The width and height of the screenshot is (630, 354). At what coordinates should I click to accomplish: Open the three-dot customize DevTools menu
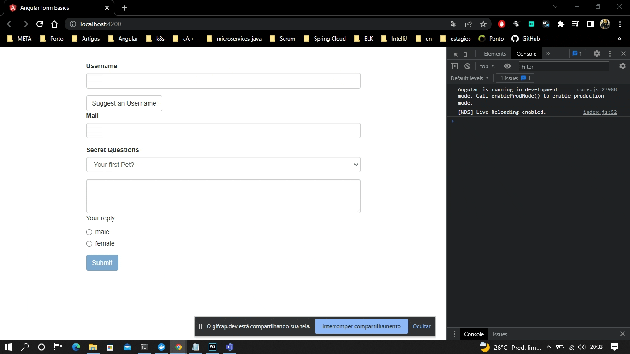tap(610, 54)
